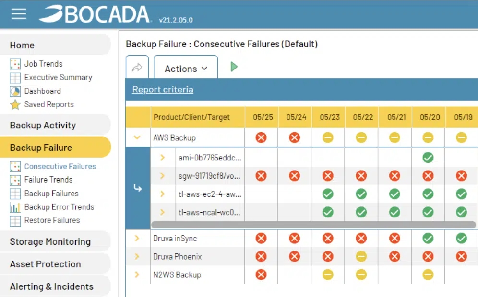The height and width of the screenshot is (297, 478).
Task: Open the Actions dropdown
Action: [x=186, y=67]
